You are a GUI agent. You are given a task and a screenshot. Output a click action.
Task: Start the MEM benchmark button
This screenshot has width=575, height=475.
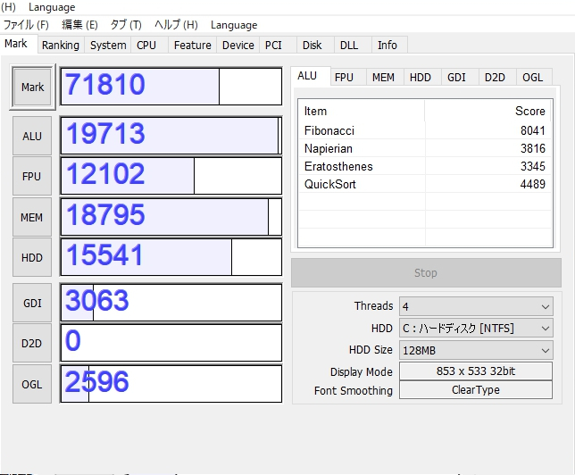(x=32, y=217)
